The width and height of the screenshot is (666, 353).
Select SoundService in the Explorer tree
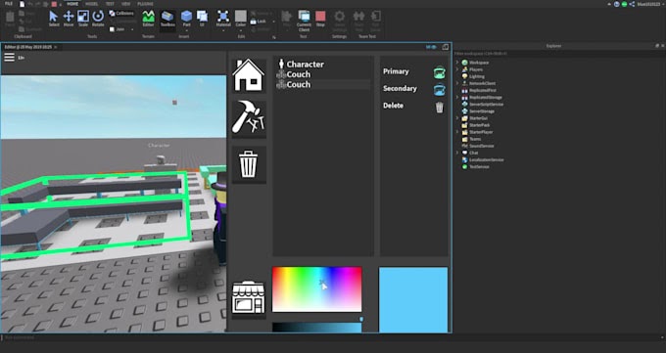point(481,146)
